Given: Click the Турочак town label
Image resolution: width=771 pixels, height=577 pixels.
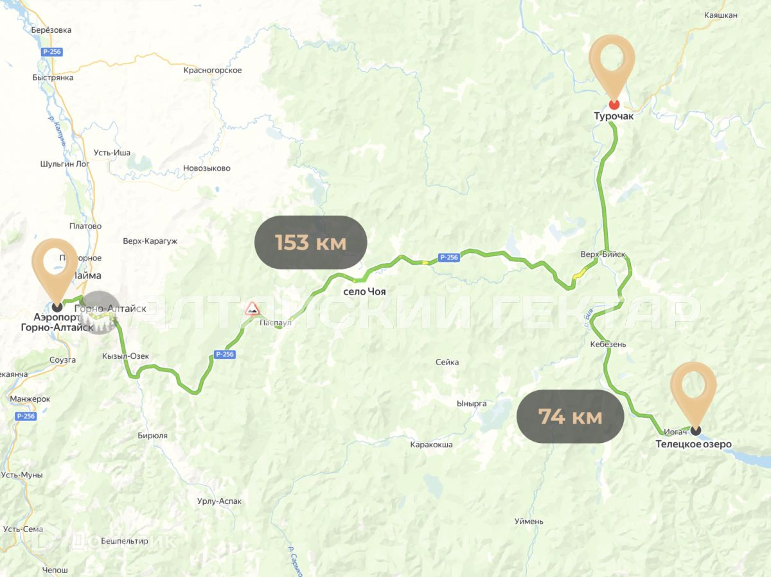Looking at the screenshot, I should pyautogui.click(x=614, y=116).
